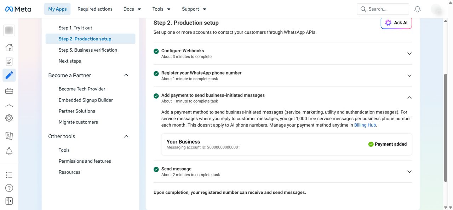Open Migrate customers page
The image size is (453, 210).
pyautogui.click(x=78, y=122)
